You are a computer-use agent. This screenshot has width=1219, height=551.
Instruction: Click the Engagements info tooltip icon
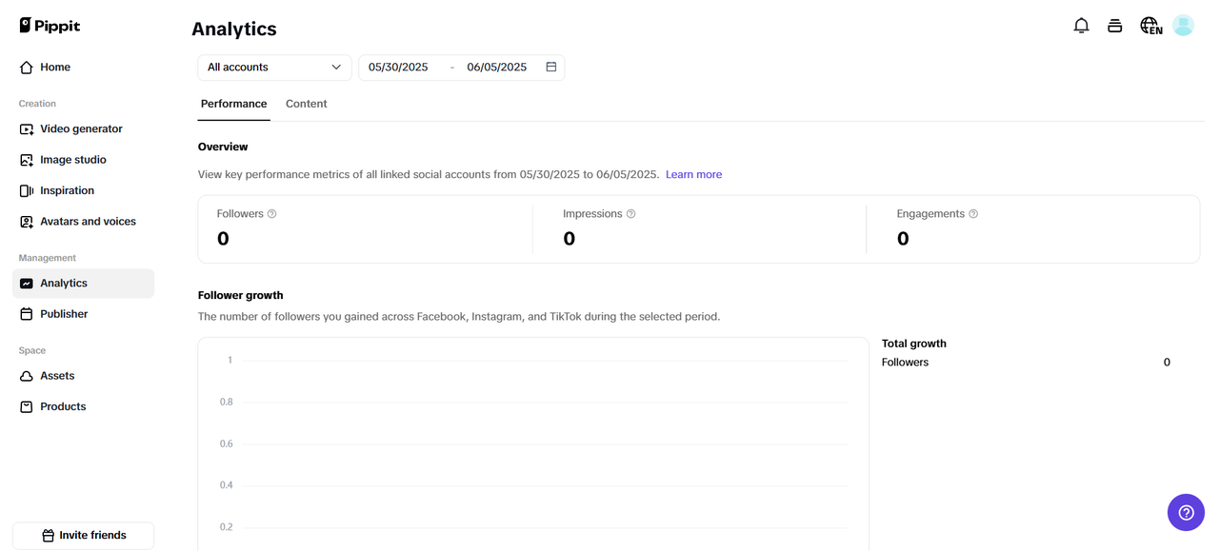click(973, 214)
